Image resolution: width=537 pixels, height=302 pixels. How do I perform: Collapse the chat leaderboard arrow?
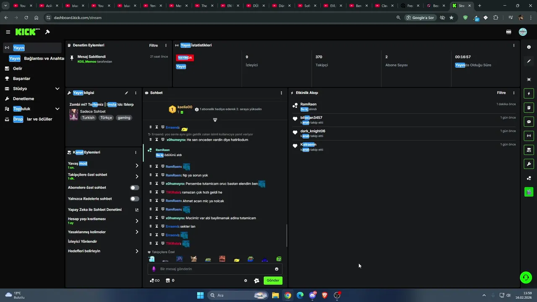pyautogui.click(x=215, y=120)
